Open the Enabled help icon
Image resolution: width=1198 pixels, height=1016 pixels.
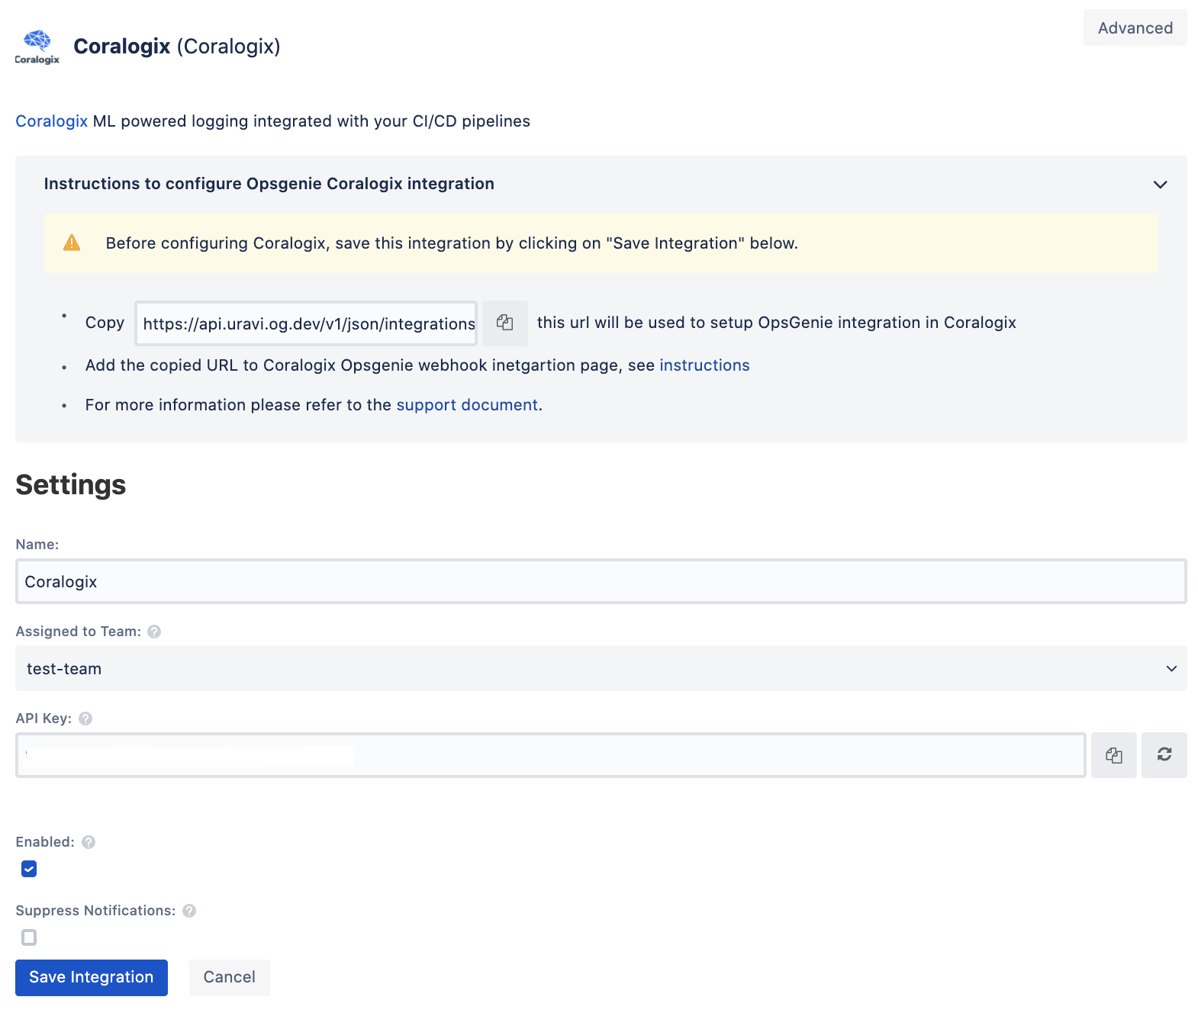pyautogui.click(x=89, y=842)
